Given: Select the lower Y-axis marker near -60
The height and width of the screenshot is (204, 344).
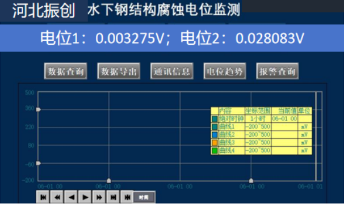Looking at the screenshot, I should (x=39, y=163).
